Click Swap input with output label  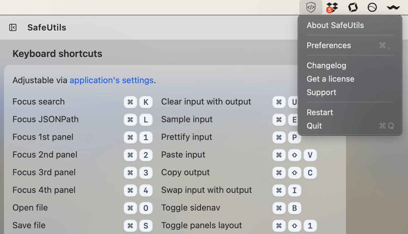click(x=206, y=190)
